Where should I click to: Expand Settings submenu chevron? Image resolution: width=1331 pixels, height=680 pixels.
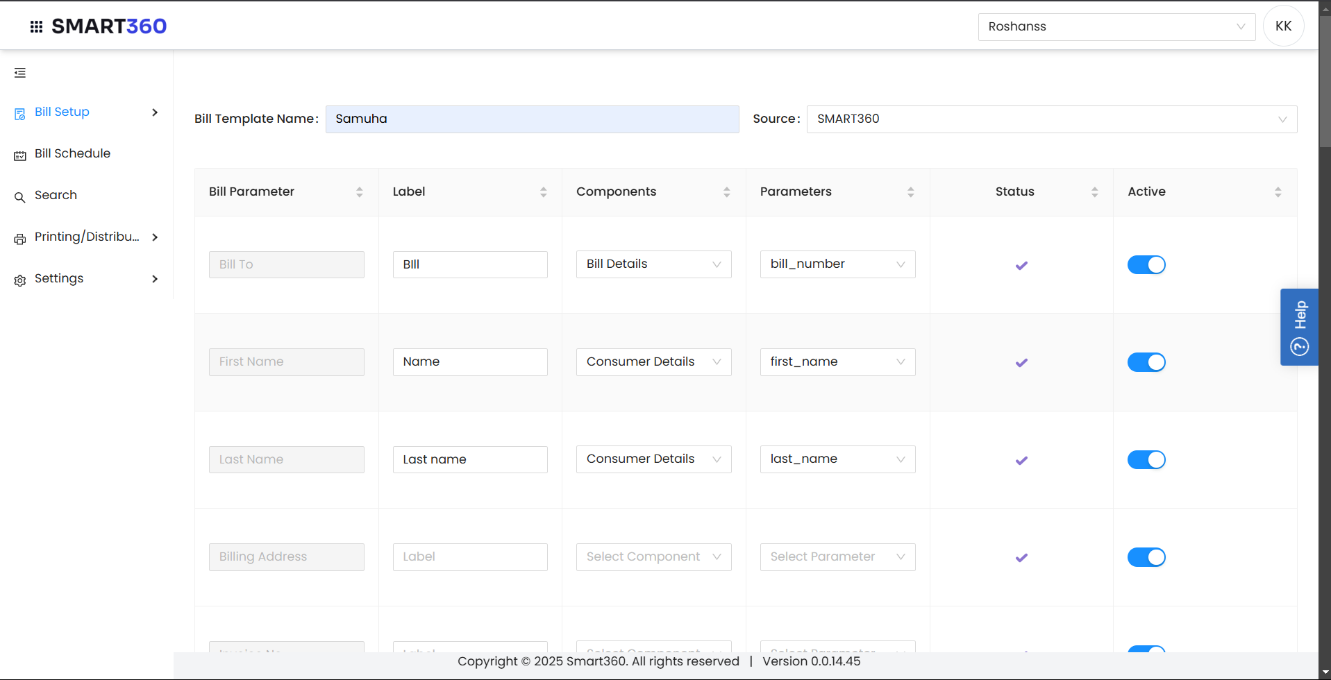point(155,279)
